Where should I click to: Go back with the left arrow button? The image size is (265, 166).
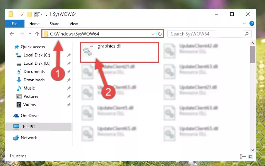12,34
